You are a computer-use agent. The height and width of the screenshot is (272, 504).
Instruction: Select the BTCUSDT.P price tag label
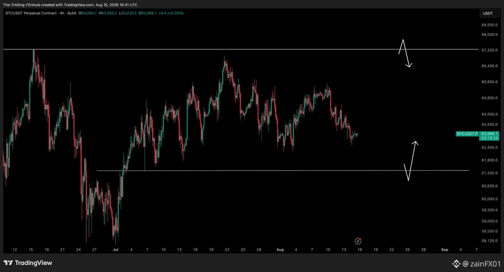click(x=467, y=134)
